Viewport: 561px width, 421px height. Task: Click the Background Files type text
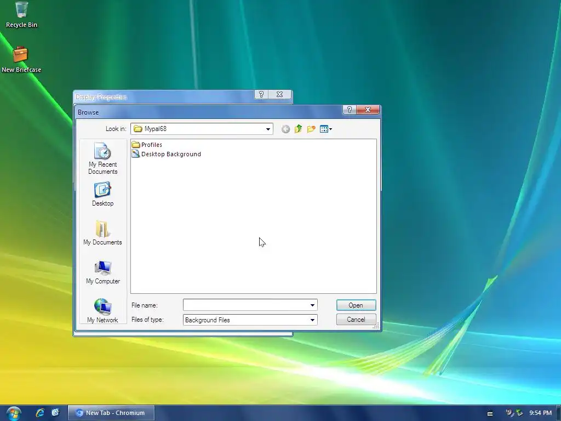(208, 320)
